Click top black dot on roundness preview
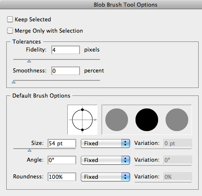The width and height of the screenshot is (202, 196). [x=82, y=110]
